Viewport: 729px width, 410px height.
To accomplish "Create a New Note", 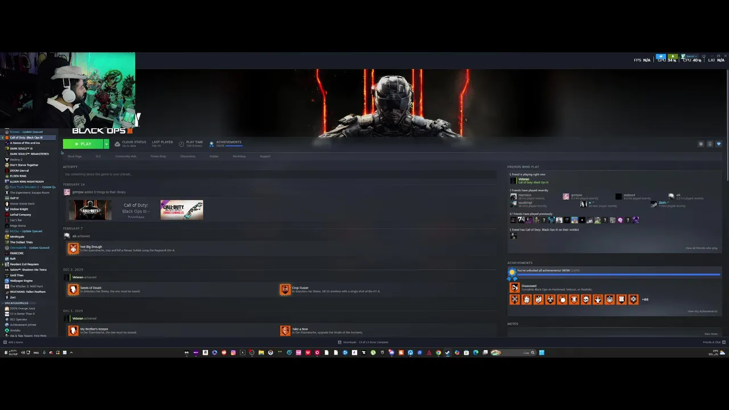I will click(x=711, y=334).
